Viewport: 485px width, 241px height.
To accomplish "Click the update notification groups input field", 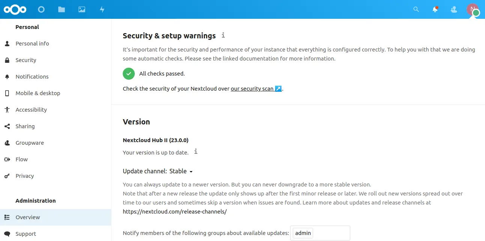I will coord(320,233).
